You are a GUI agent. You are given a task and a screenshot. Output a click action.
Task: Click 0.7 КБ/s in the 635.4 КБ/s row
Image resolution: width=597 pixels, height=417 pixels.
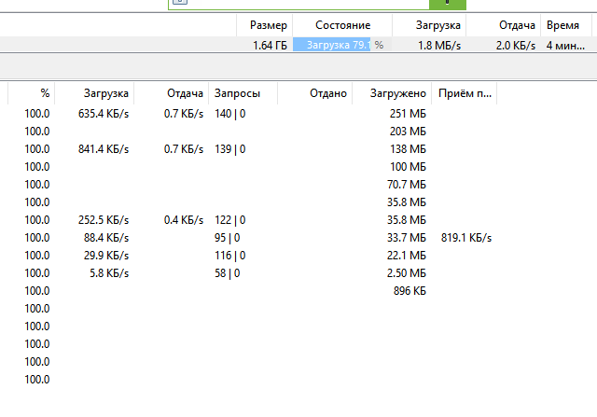(x=184, y=114)
